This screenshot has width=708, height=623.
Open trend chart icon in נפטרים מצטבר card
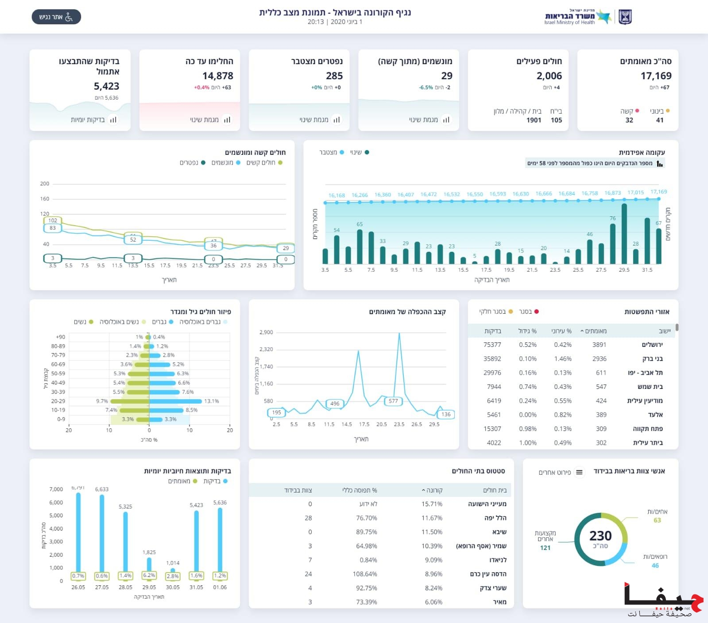coord(337,120)
